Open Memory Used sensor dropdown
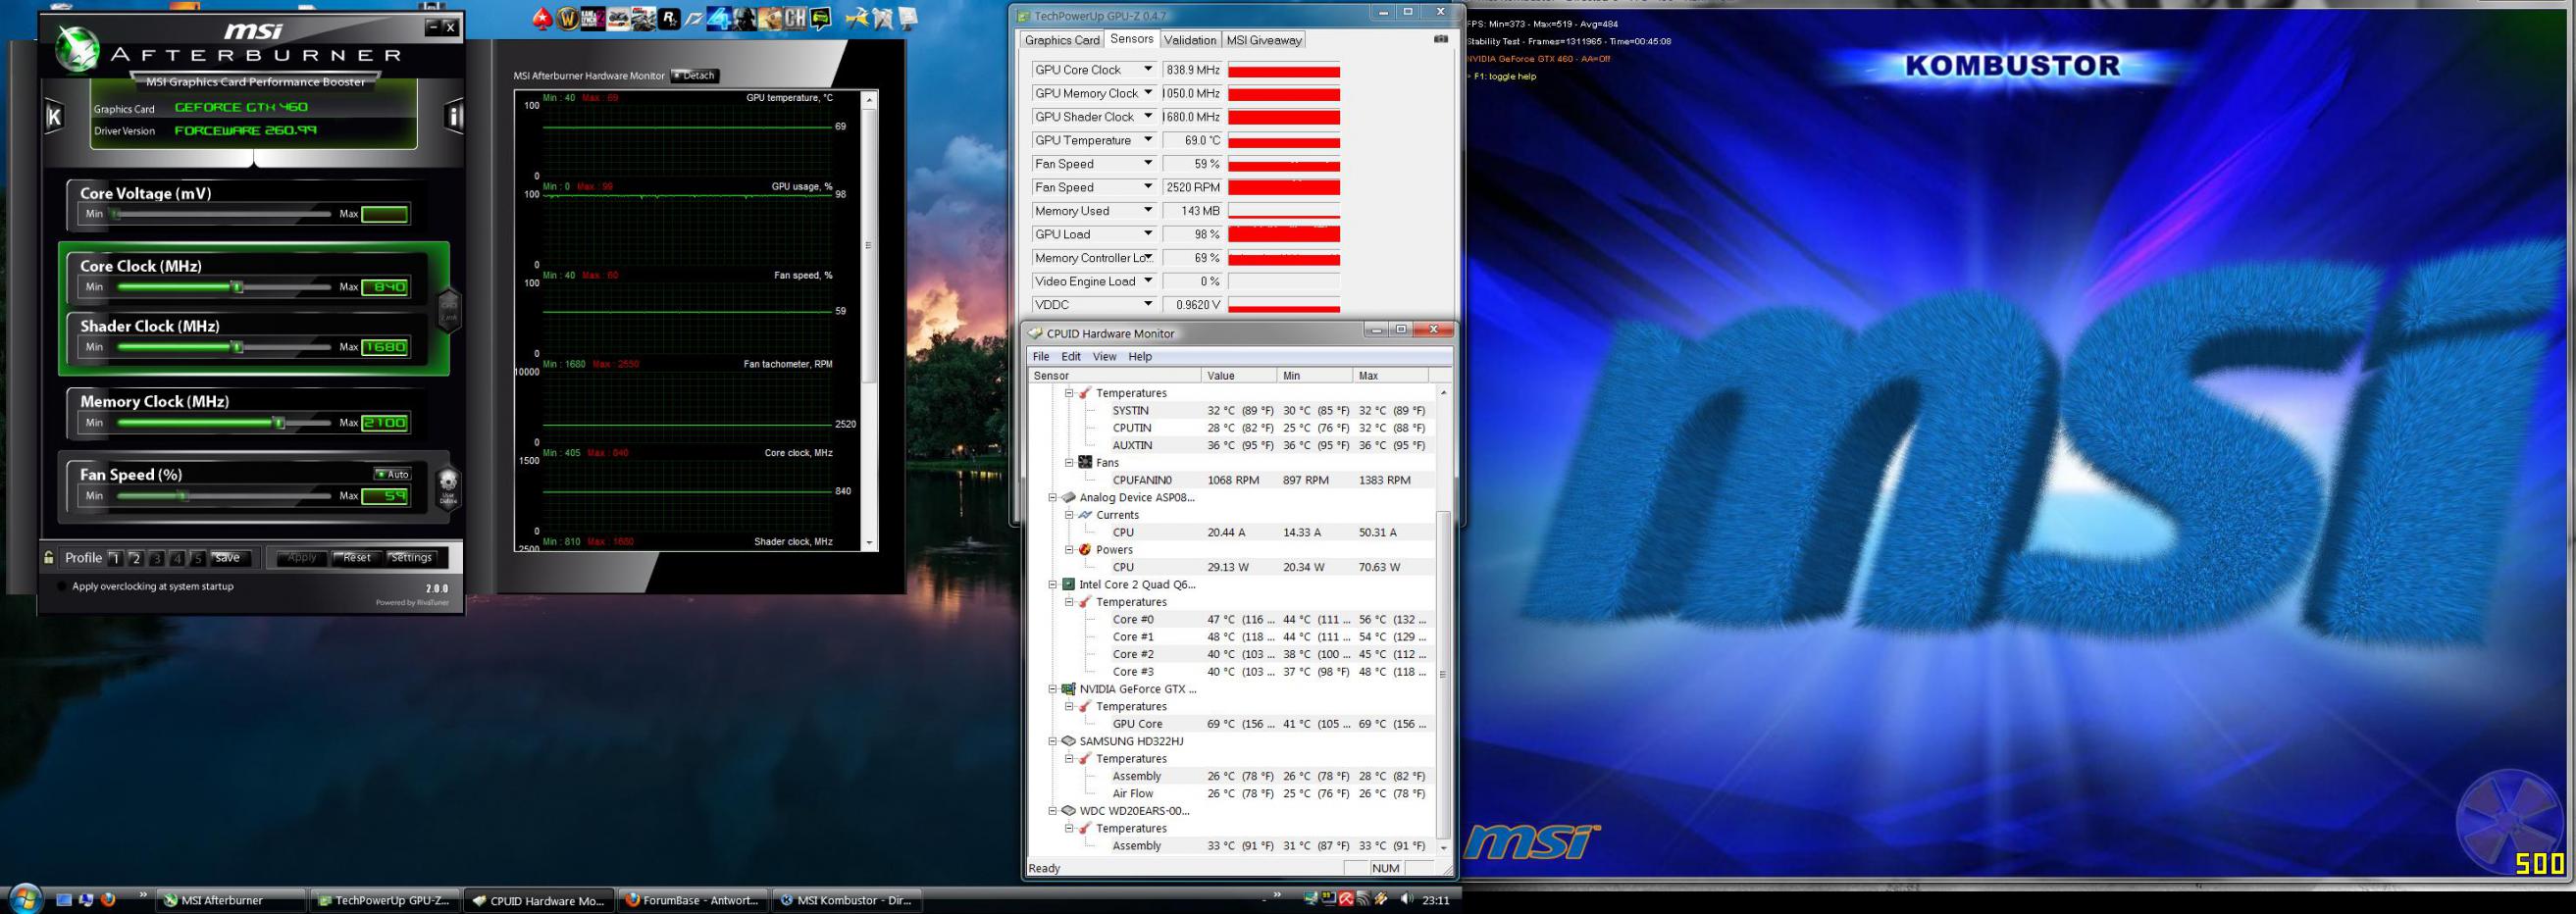Viewport: 2576px width, 914px height. (x=1148, y=210)
